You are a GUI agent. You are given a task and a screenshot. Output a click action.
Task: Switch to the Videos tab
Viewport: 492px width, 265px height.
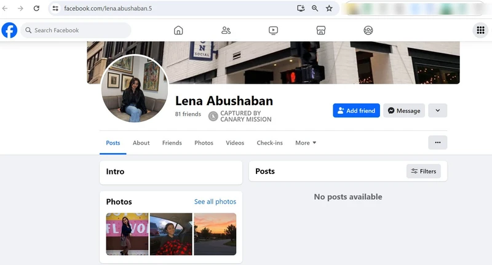pyautogui.click(x=235, y=143)
